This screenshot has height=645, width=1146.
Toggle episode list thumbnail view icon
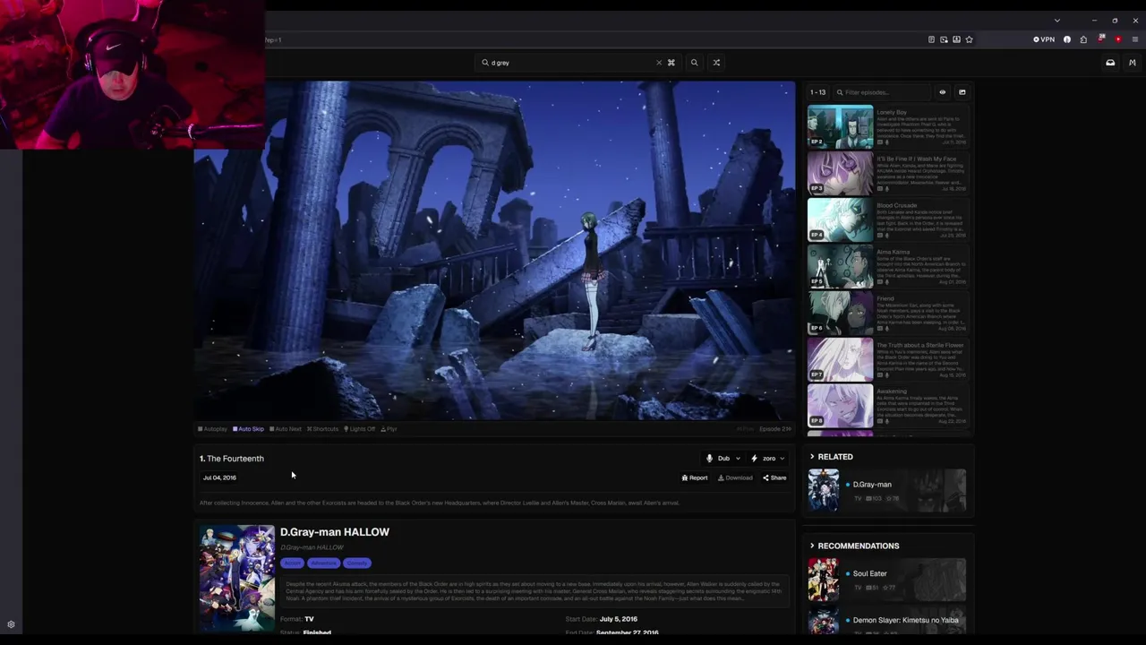click(962, 92)
